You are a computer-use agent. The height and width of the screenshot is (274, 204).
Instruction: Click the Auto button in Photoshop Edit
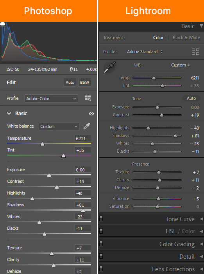click(70, 82)
